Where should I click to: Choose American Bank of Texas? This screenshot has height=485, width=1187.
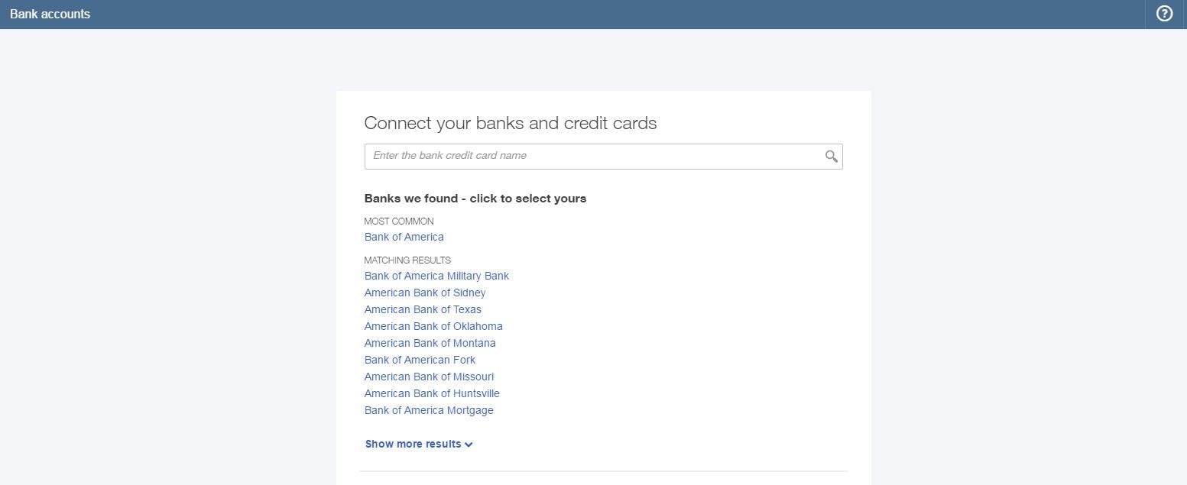point(423,309)
